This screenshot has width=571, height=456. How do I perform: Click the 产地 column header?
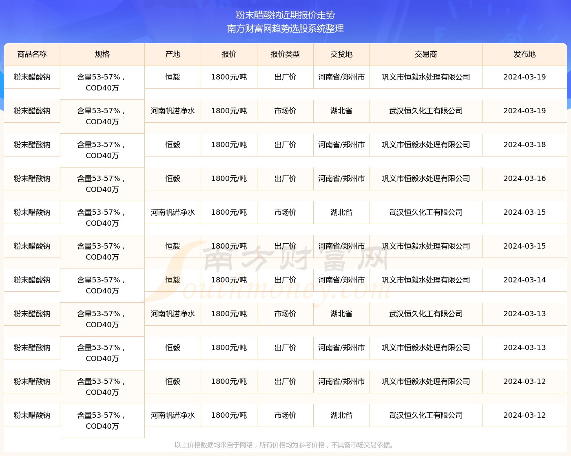click(x=173, y=54)
